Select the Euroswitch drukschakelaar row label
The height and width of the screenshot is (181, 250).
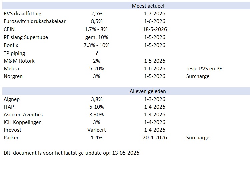pos(35,21)
